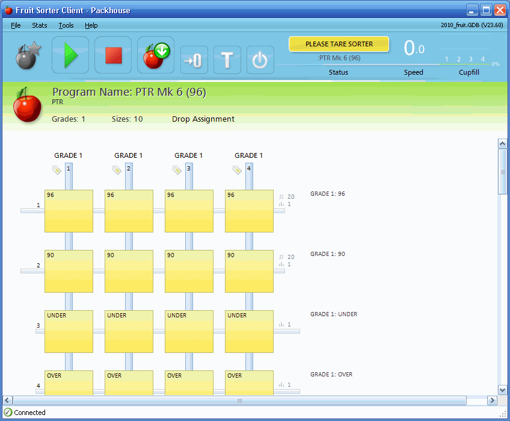This screenshot has height=421, width=510.
Task: Select the UNDER box in lane 2
Action: click(129, 331)
